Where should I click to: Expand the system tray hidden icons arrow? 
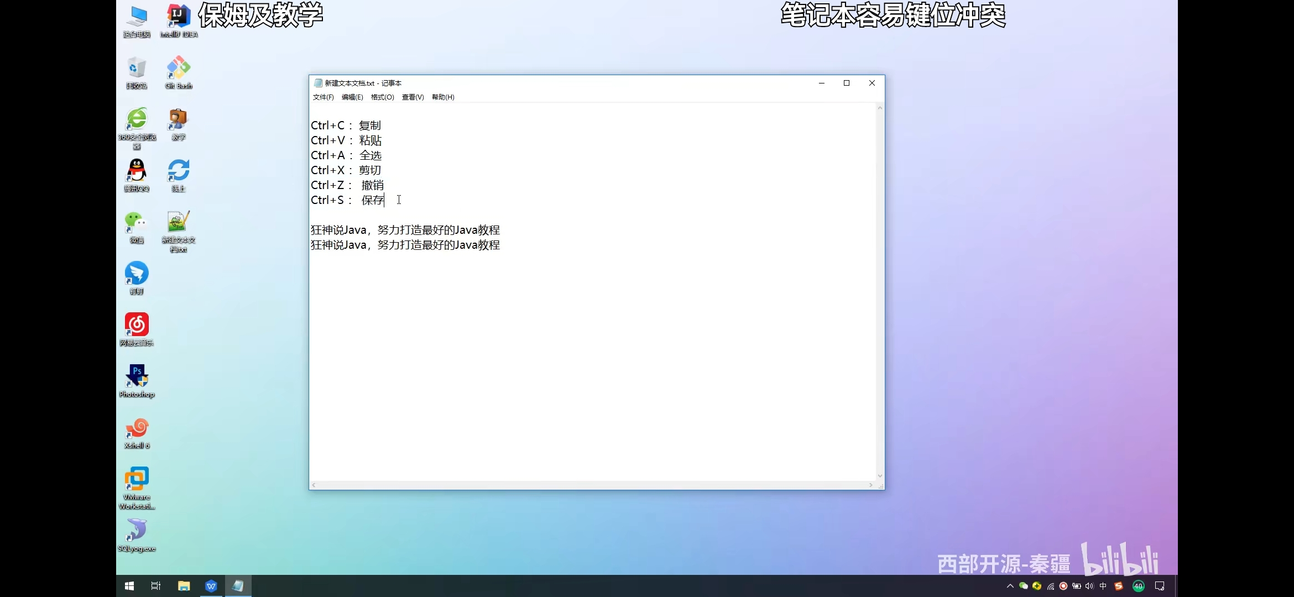click(1010, 586)
